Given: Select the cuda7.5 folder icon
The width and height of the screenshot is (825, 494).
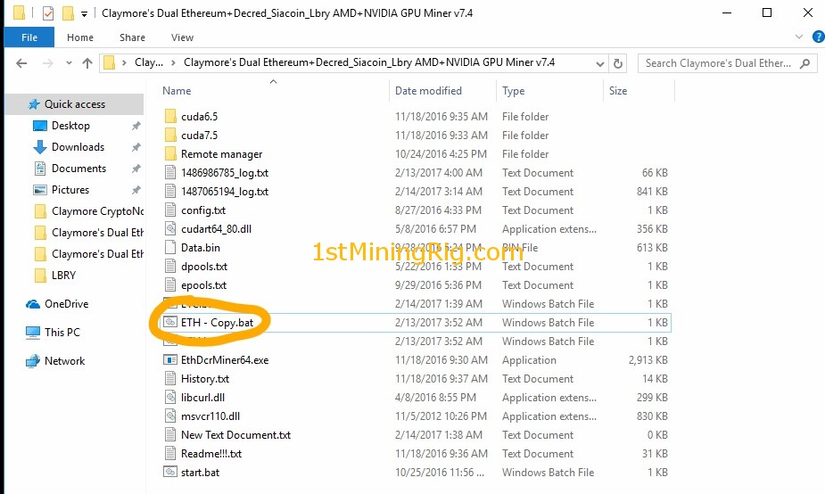Looking at the screenshot, I should 170,136.
